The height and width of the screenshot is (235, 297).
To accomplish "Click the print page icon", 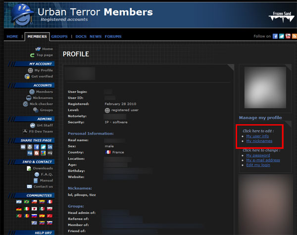I will (x=30, y=147).
